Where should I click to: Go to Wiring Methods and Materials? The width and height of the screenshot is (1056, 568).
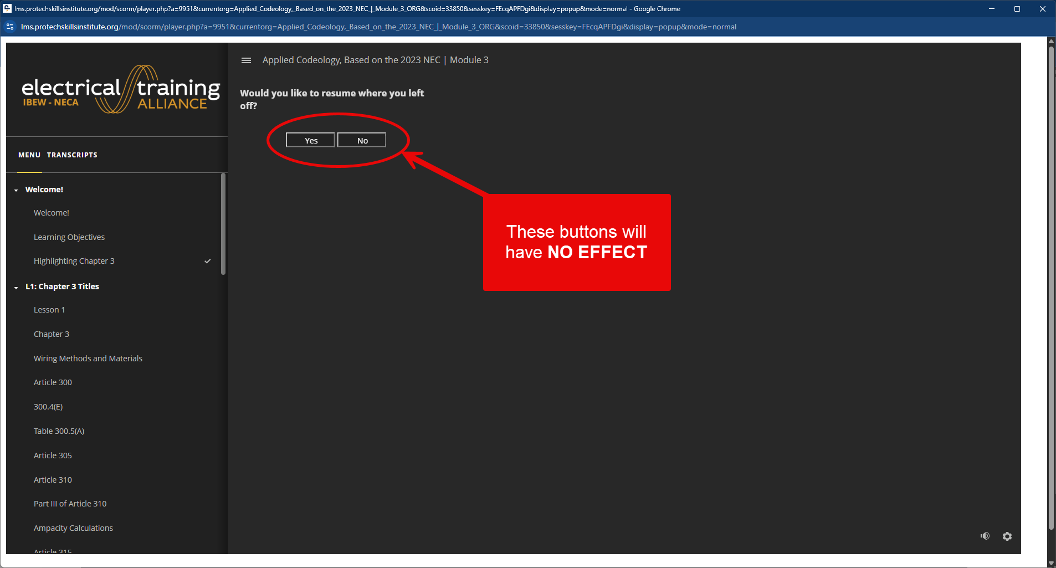88,359
